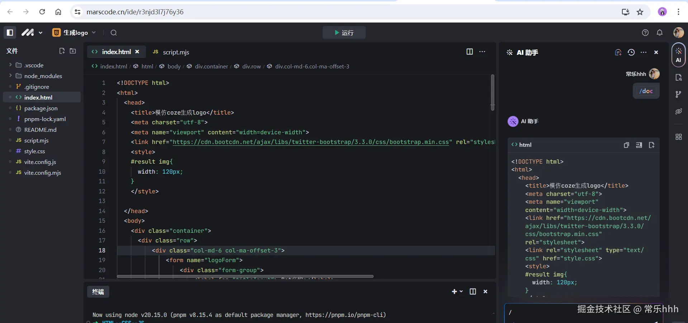Open the search magnifier in header
This screenshot has width=688, height=323.
click(114, 33)
